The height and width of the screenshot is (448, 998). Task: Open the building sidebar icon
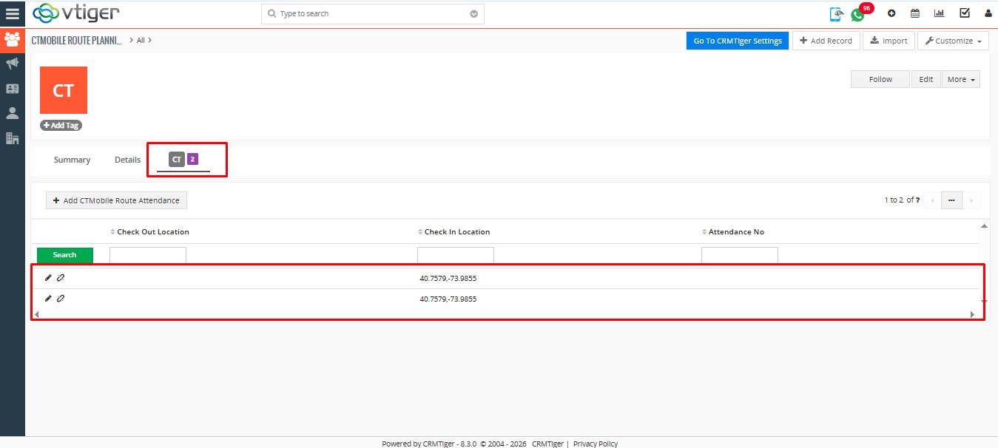(12, 138)
